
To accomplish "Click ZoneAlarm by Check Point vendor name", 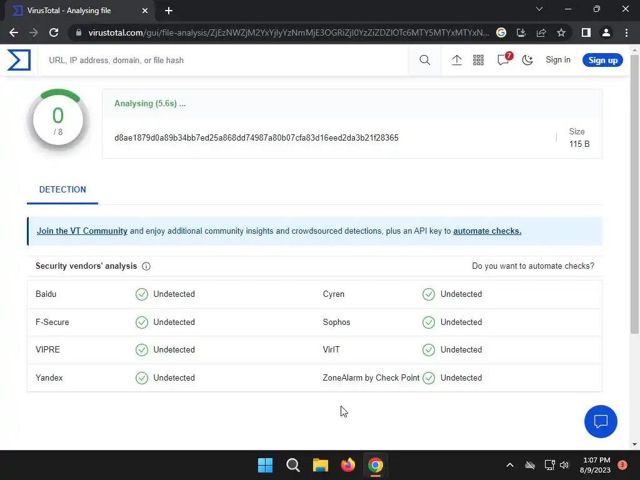I will (371, 377).
